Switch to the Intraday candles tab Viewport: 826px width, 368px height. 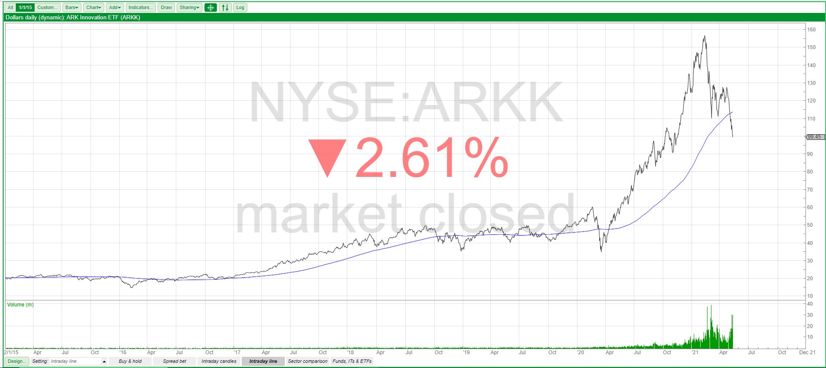219,361
